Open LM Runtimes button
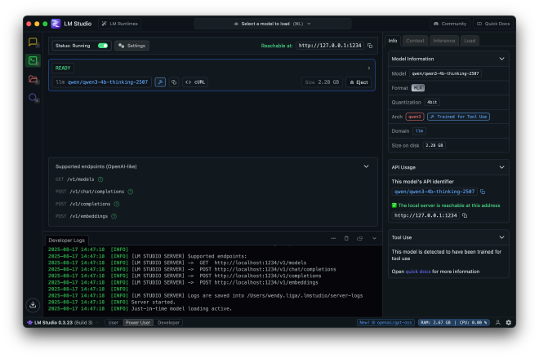The image size is (539, 358). point(120,24)
